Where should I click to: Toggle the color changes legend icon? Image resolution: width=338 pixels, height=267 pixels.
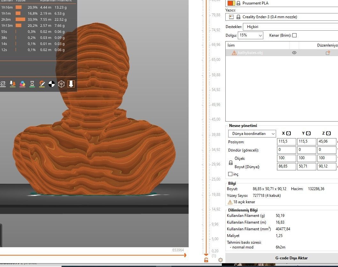pyautogui.click(x=22, y=84)
